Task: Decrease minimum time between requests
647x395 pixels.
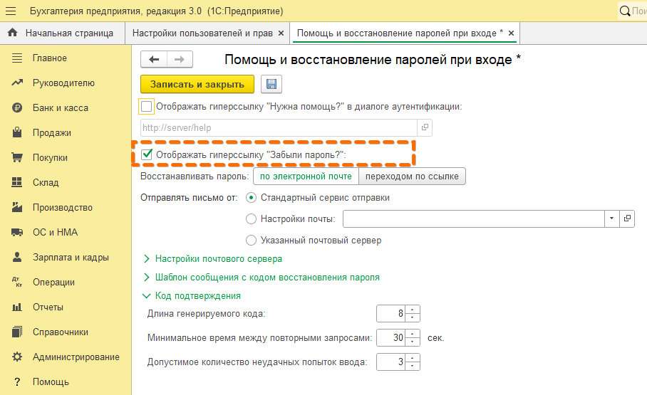Action: tap(413, 342)
